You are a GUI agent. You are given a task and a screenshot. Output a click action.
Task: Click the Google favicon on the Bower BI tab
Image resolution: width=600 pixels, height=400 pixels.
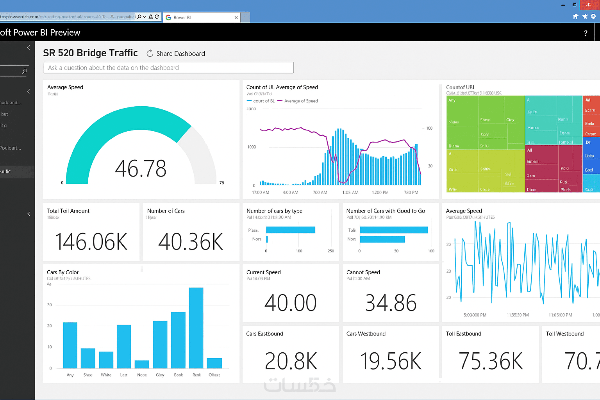[x=168, y=18]
